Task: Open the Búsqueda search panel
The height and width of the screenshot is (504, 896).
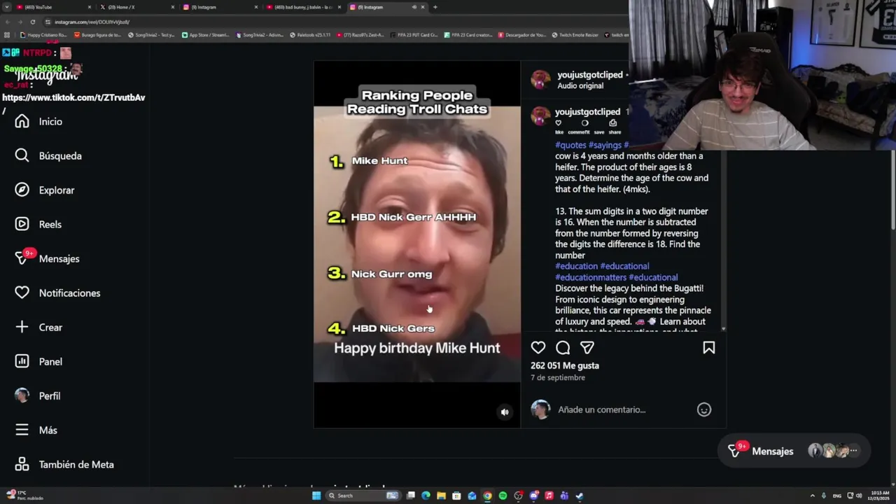Action: [48, 156]
